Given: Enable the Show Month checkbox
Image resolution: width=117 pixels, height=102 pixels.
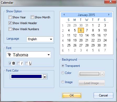Looking at the screenshot, I should point(32,17).
